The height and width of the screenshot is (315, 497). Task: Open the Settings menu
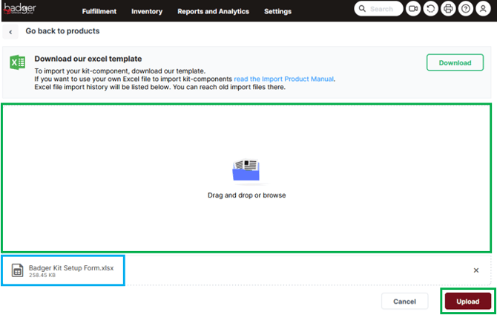click(x=277, y=12)
